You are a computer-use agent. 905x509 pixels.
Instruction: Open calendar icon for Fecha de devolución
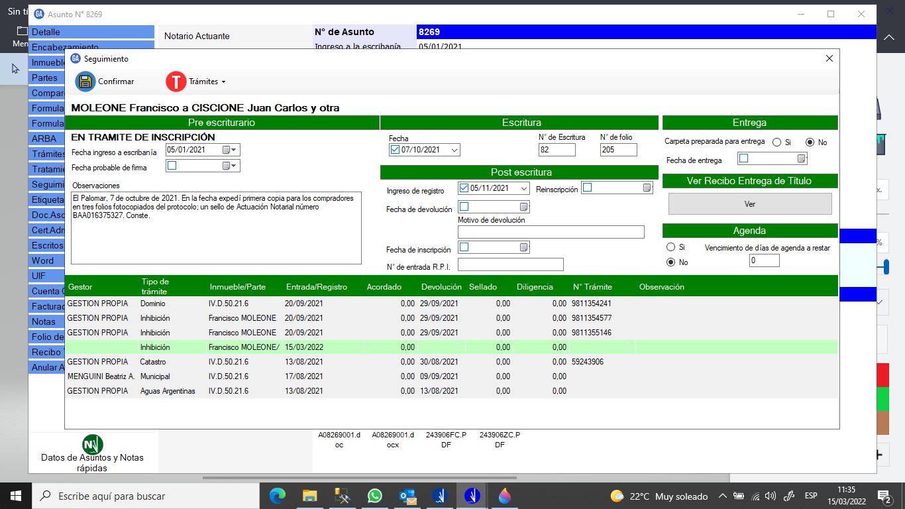coord(523,207)
